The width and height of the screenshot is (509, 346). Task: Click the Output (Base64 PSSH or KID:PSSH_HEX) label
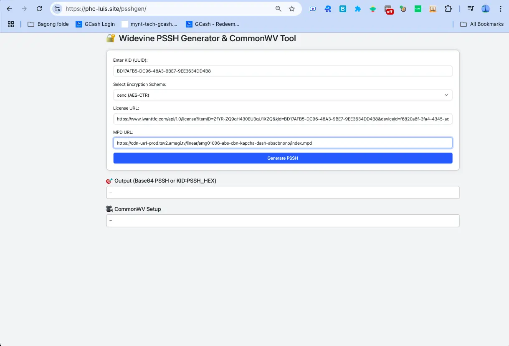click(161, 181)
